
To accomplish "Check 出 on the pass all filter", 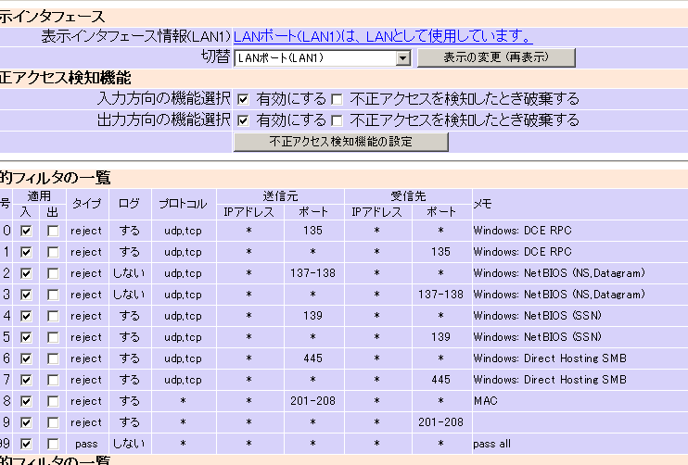I will pos(53,444).
